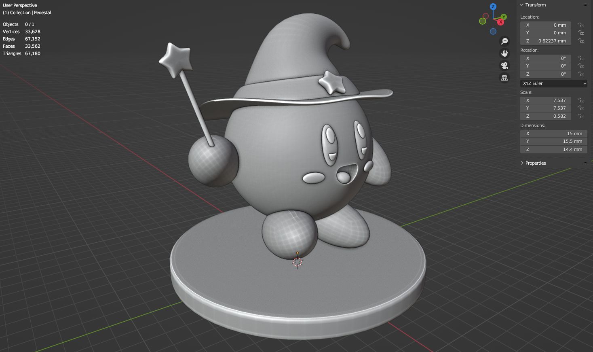Click the Edges count 67,152
The image size is (593, 352).
coord(33,39)
